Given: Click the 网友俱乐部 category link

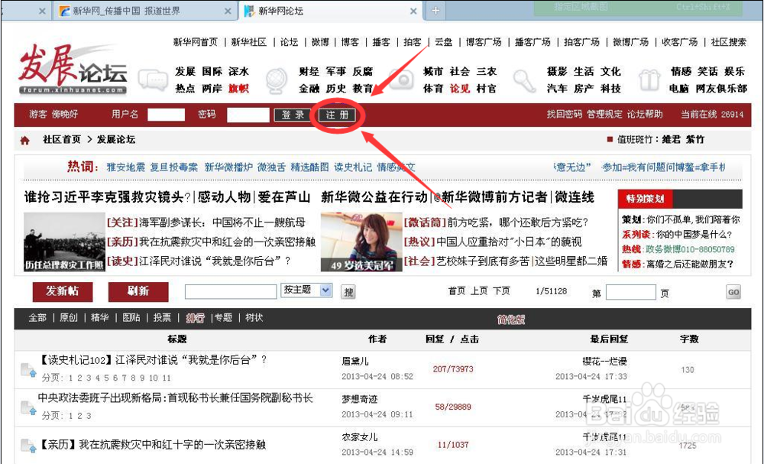Looking at the screenshot, I should [x=721, y=89].
